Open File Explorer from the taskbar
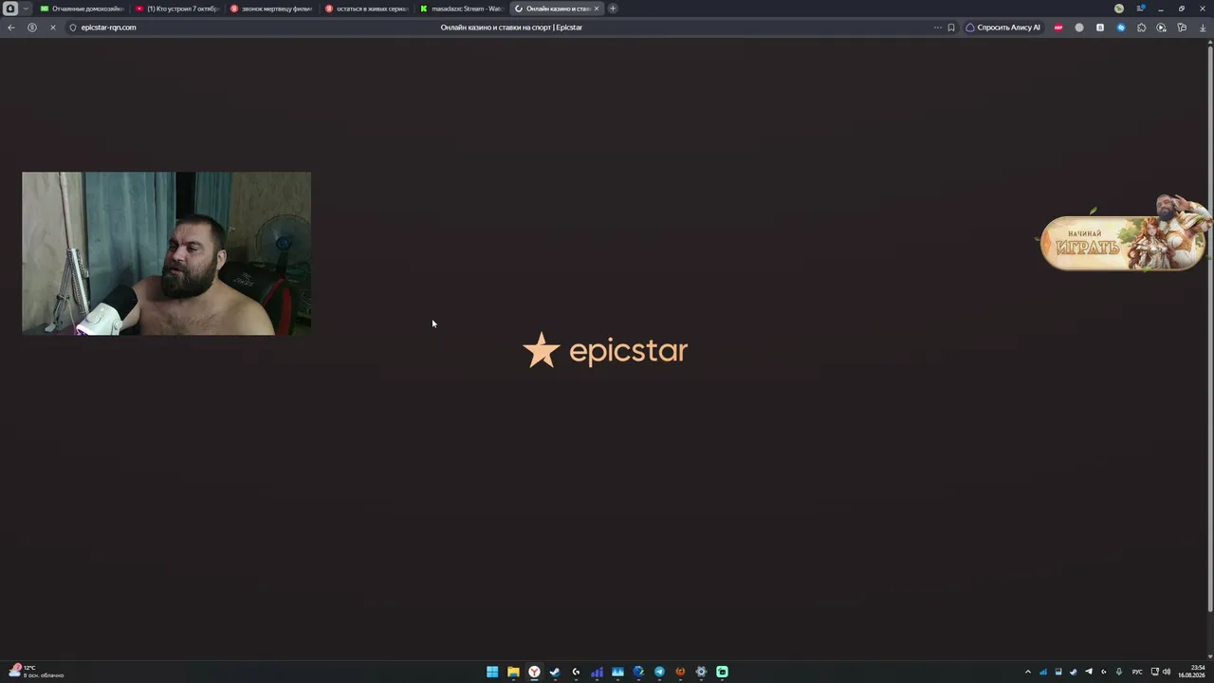 tap(513, 672)
